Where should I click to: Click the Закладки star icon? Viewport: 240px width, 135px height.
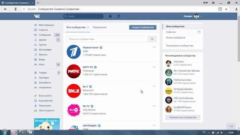[36, 78]
